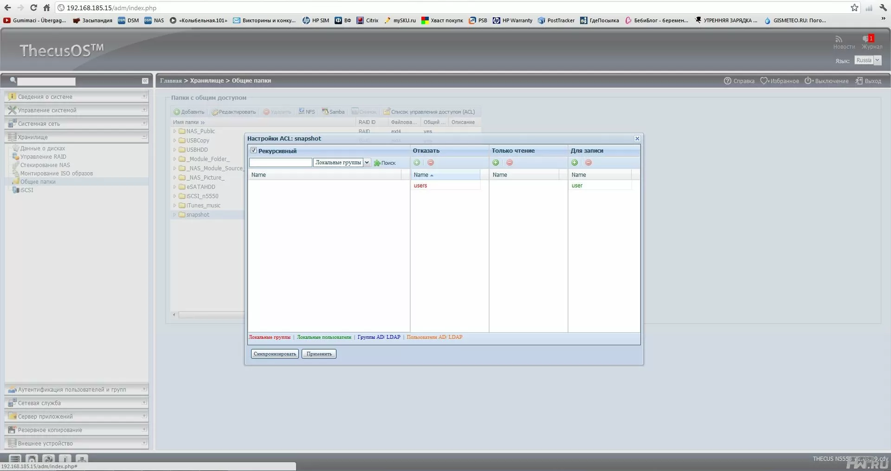Click the green add icon under Для записи
The height and width of the screenshot is (471, 891).
click(575, 162)
